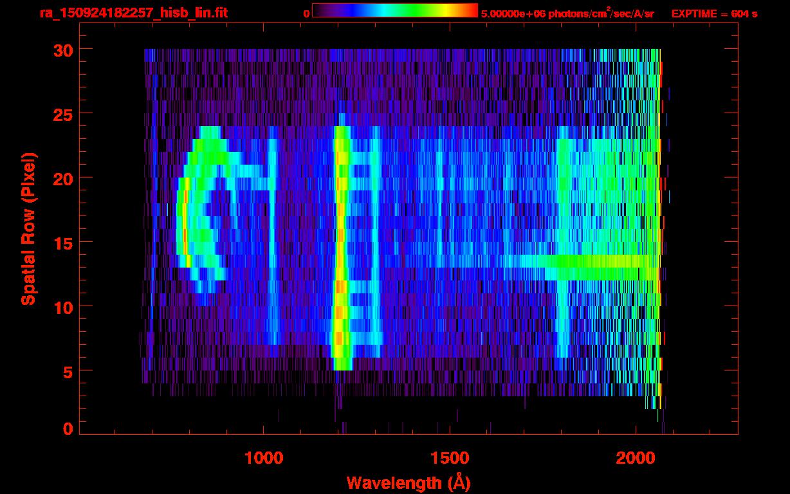Viewport: 790px width, 494px height.
Task: Click the rainbow color scale bar
Action: 395,10
